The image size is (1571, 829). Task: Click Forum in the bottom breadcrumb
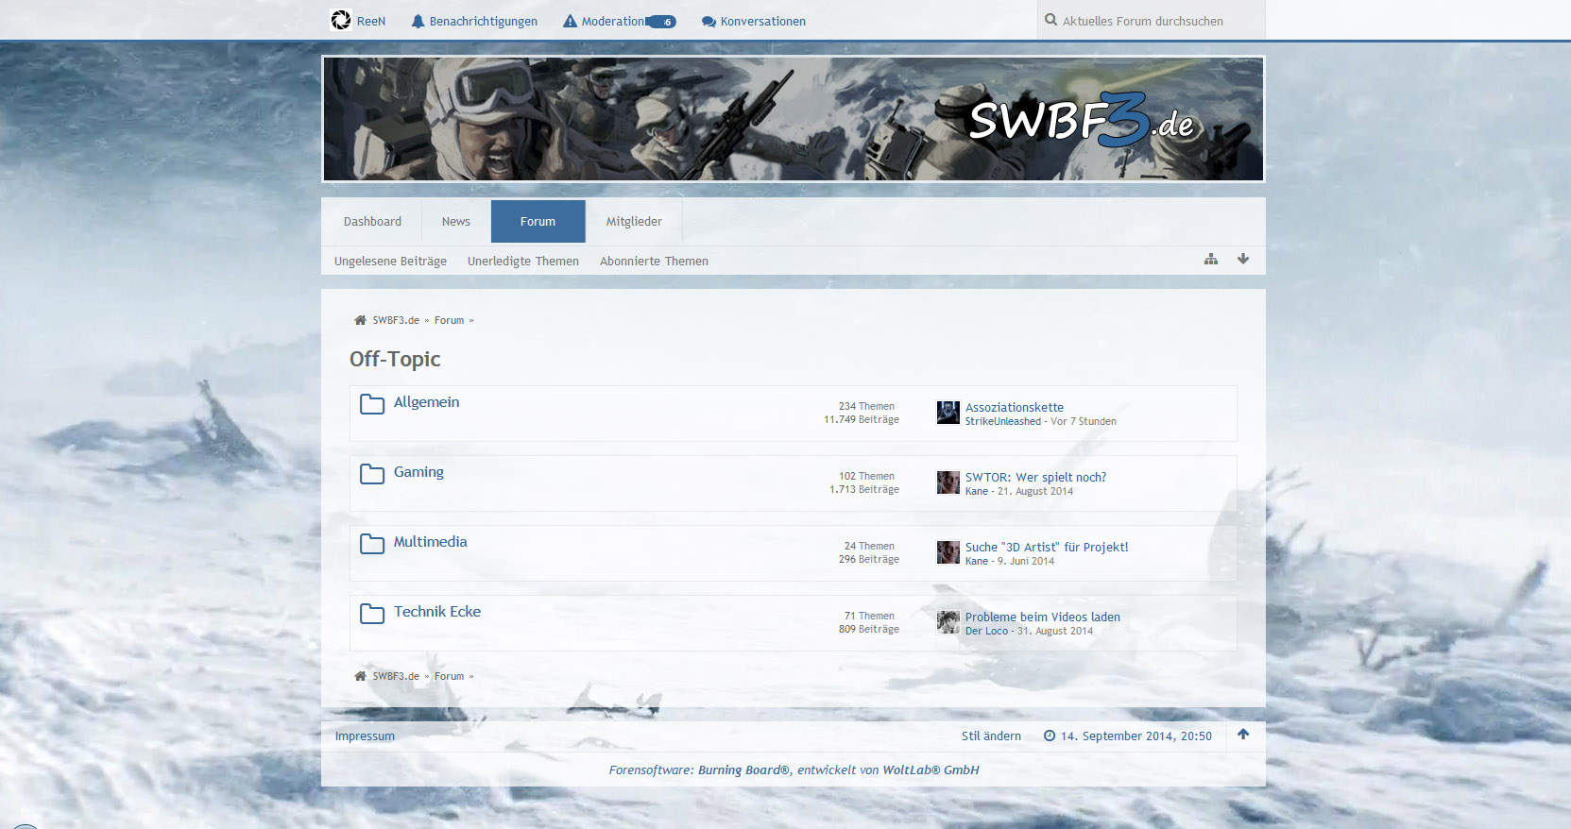pos(449,677)
